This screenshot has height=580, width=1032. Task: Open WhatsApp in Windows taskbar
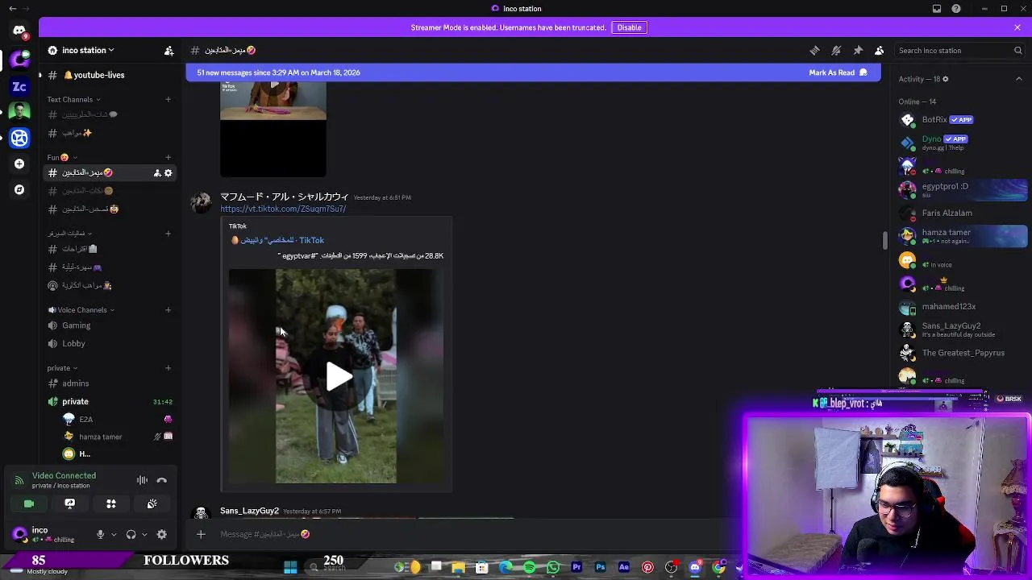pos(552,568)
